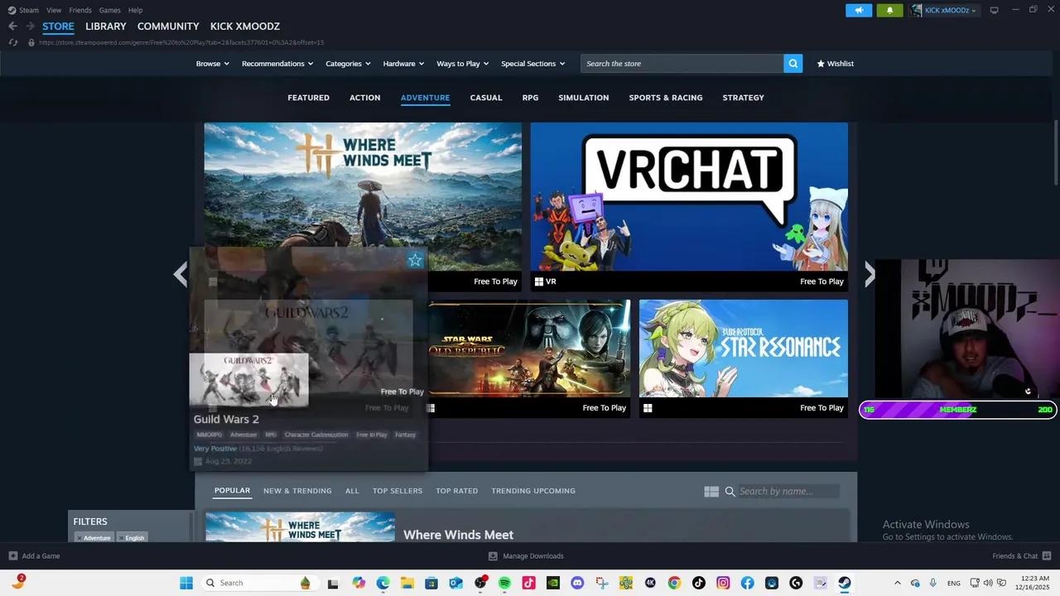Open Discord from the taskbar

[x=577, y=583]
